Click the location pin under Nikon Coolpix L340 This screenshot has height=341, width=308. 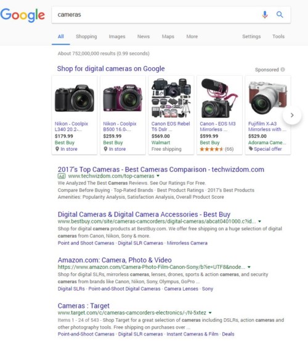point(57,149)
